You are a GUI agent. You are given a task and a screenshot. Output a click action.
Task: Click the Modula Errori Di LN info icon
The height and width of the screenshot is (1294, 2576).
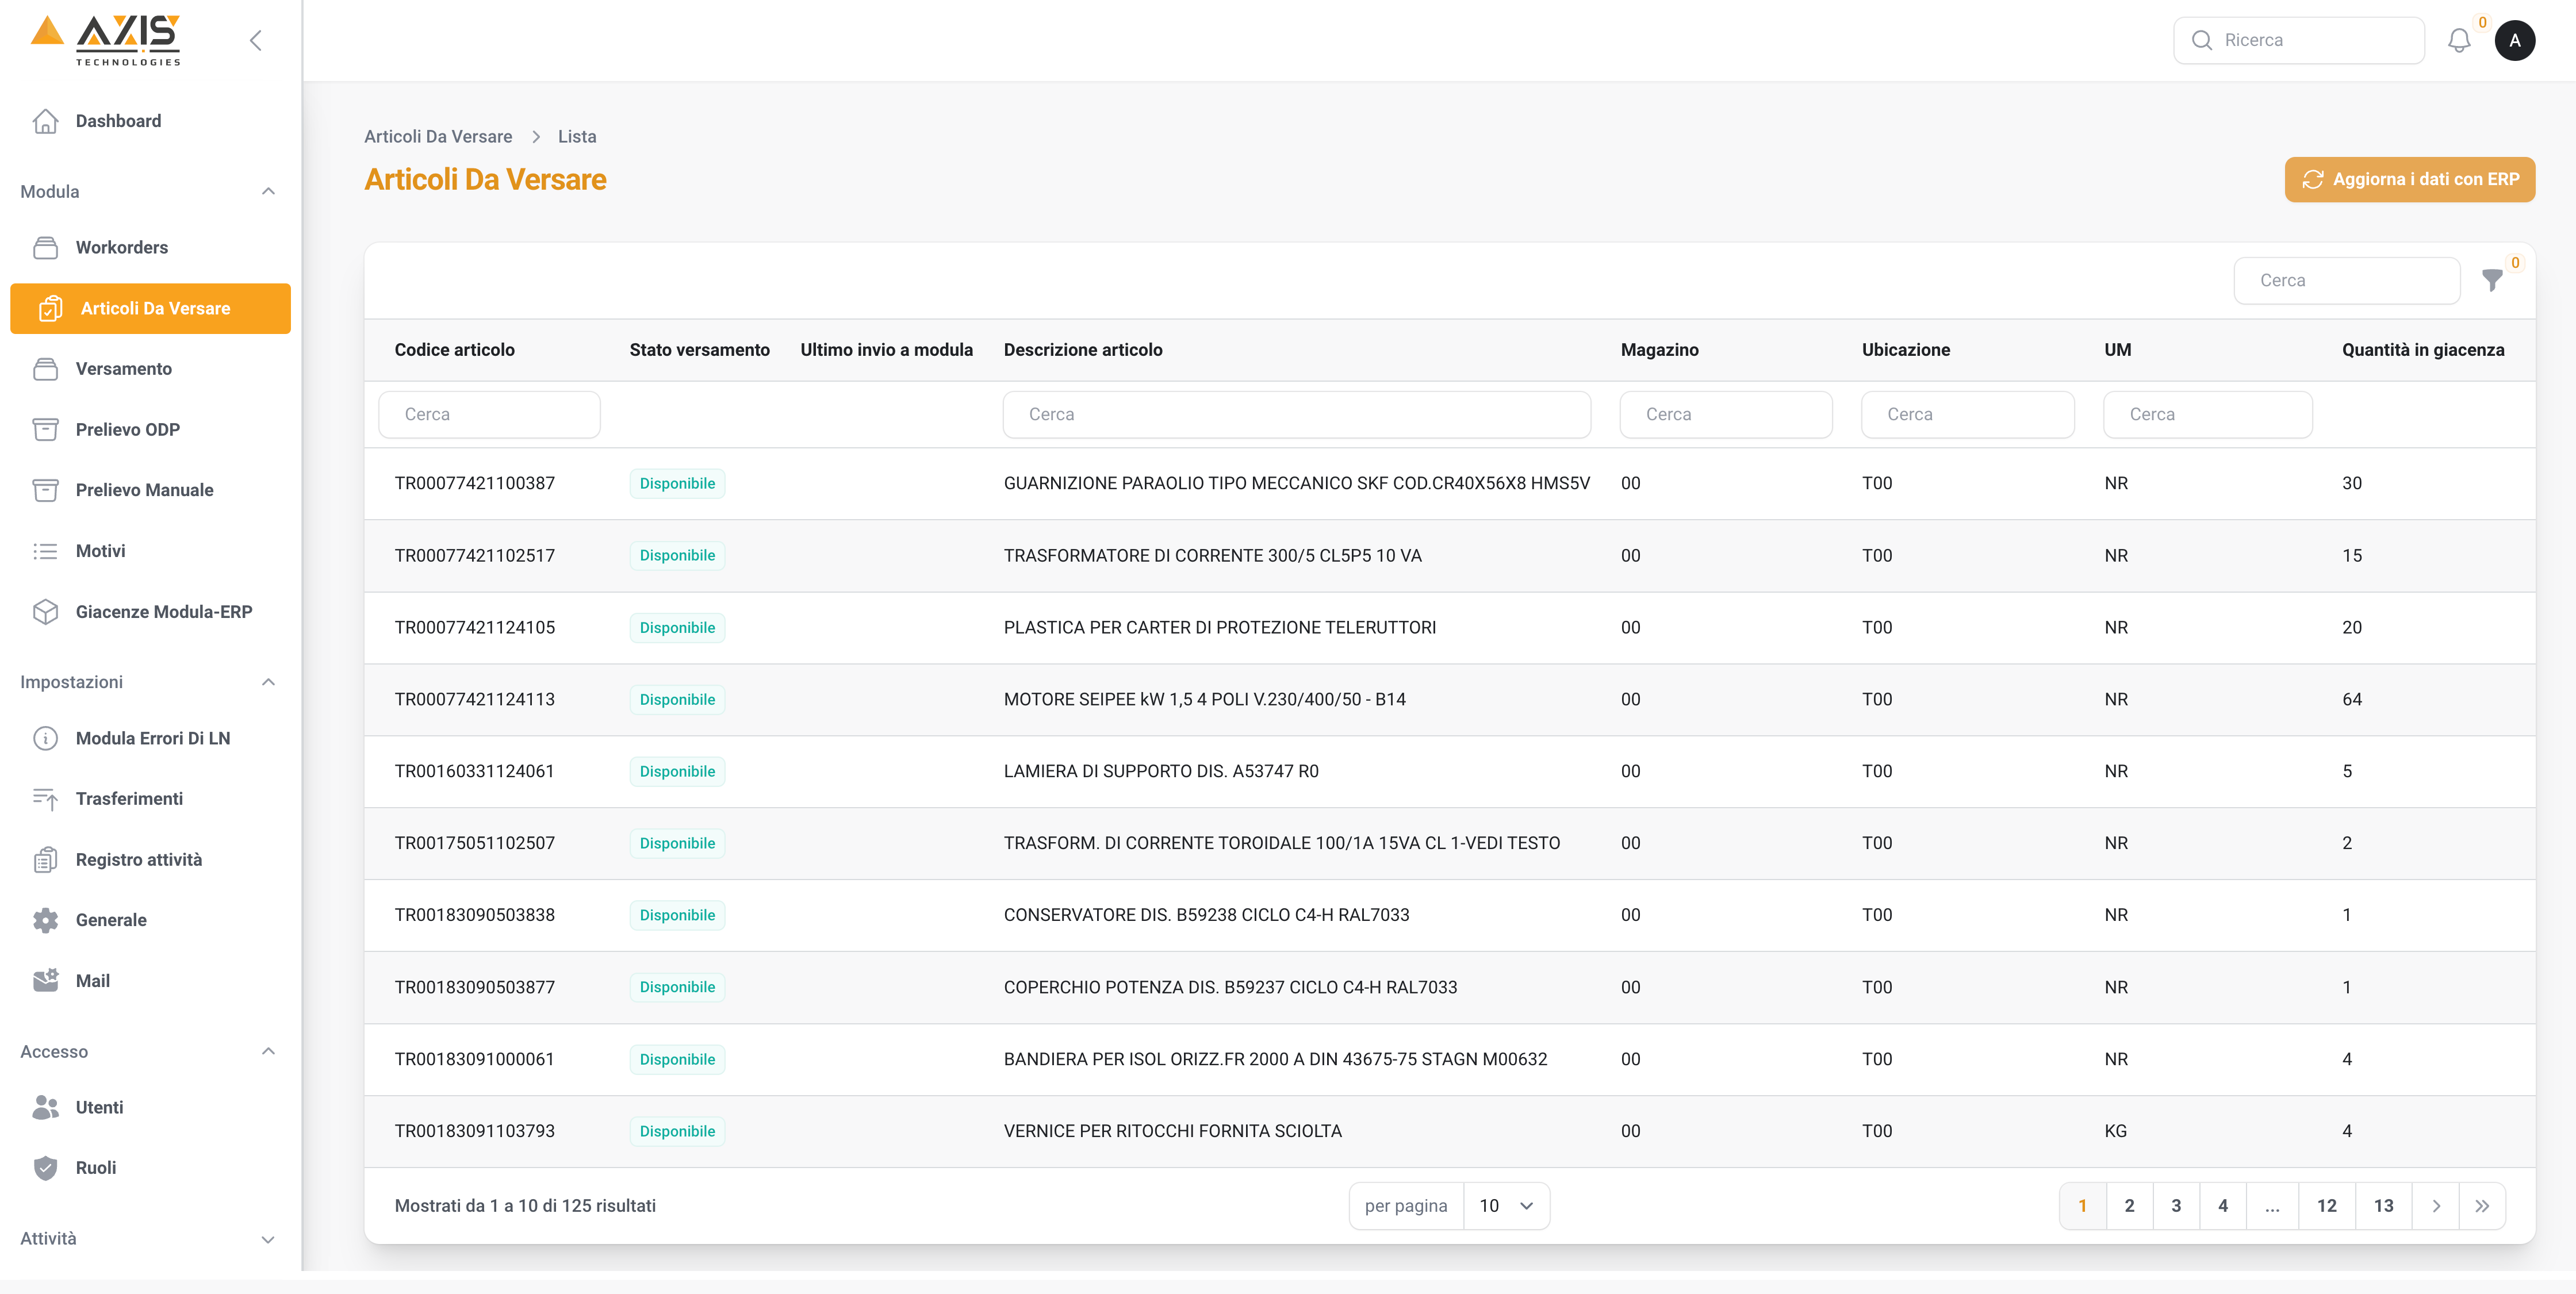[x=45, y=738]
